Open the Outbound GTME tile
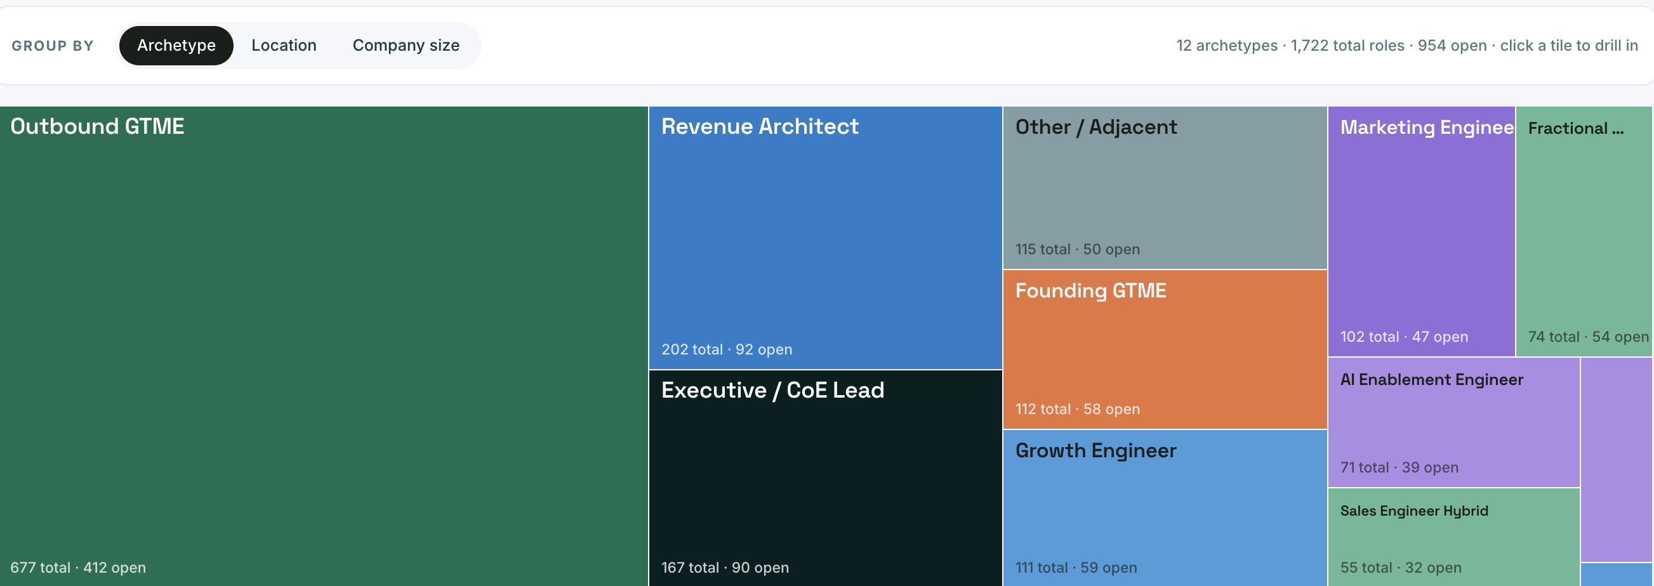This screenshot has width=1654, height=586. (x=324, y=347)
